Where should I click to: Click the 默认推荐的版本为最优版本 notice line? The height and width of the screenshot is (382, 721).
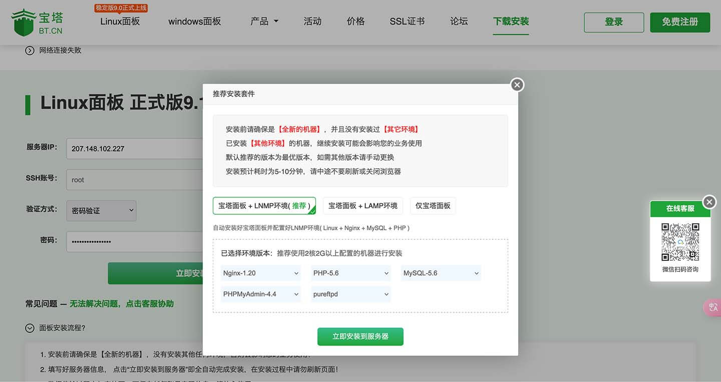tap(310, 157)
